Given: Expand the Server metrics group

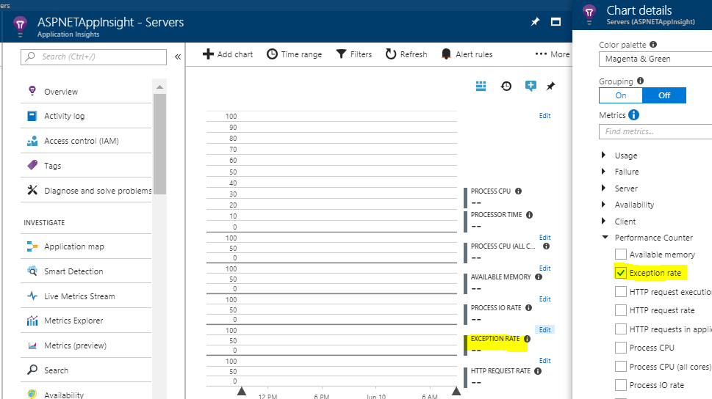Looking at the screenshot, I should [x=603, y=188].
